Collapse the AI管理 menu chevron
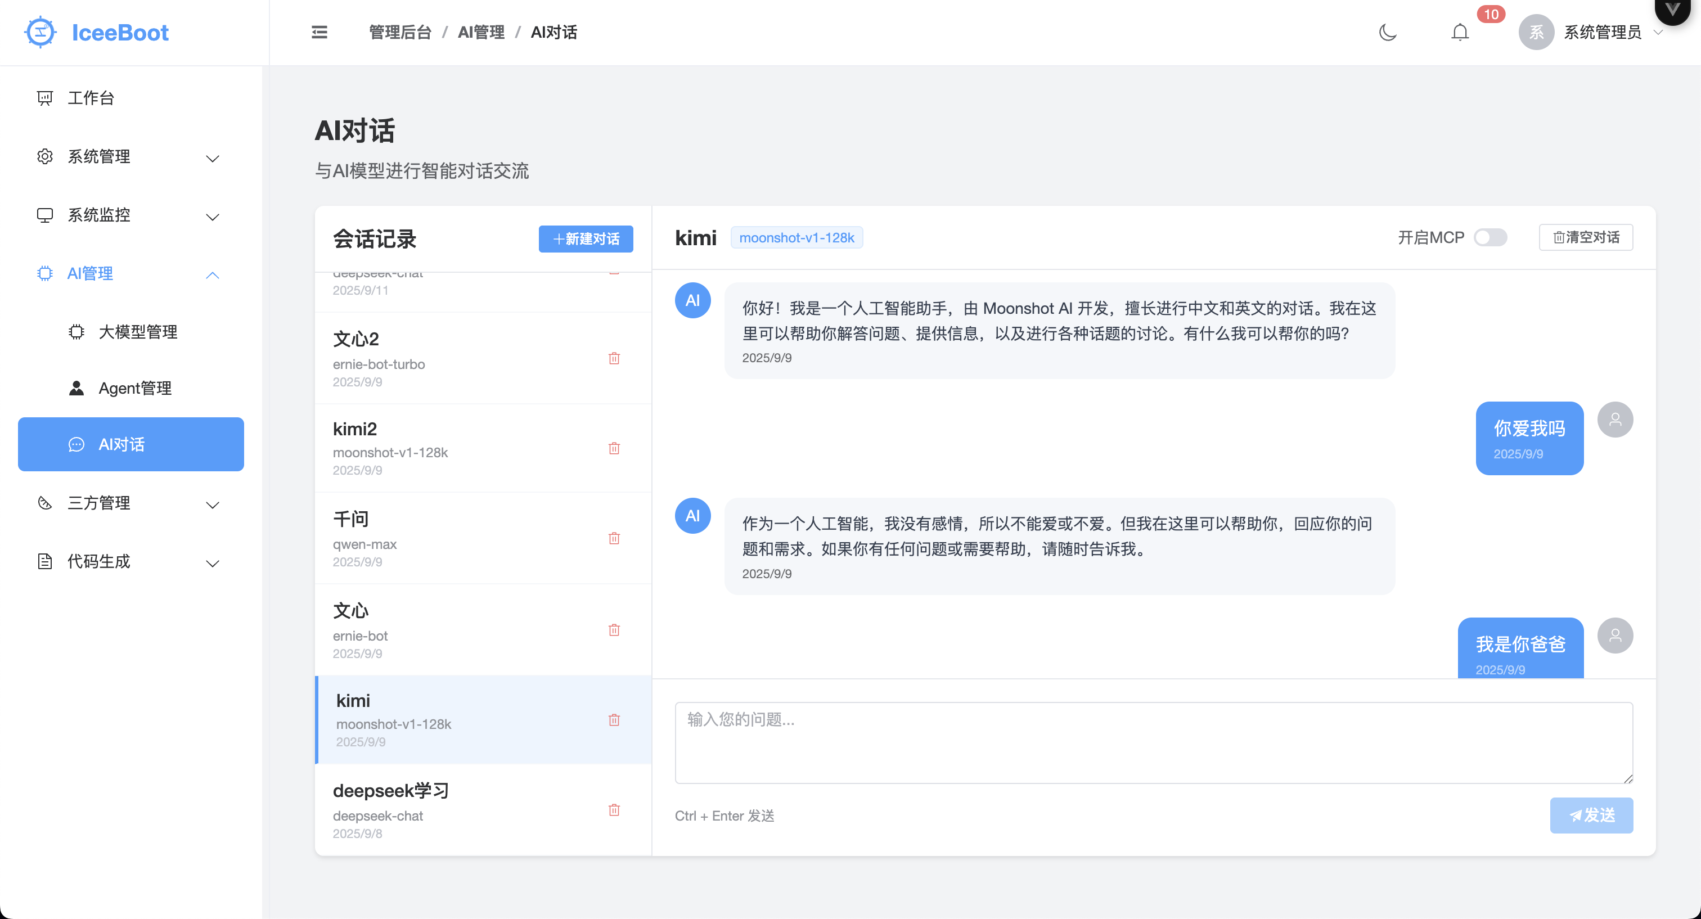 [x=212, y=274]
